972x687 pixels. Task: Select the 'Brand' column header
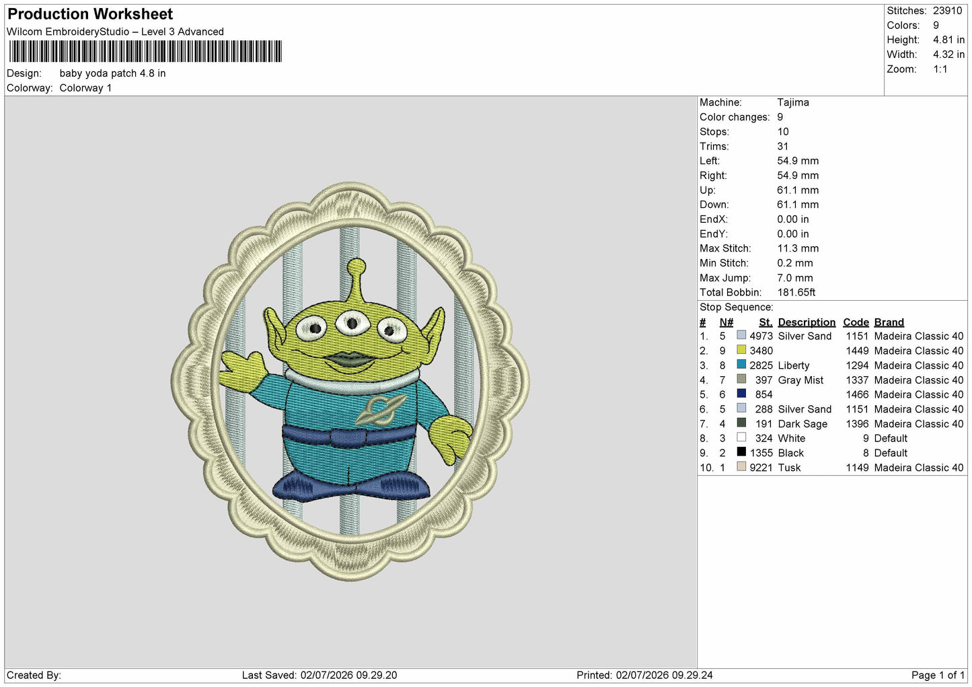(x=889, y=322)
